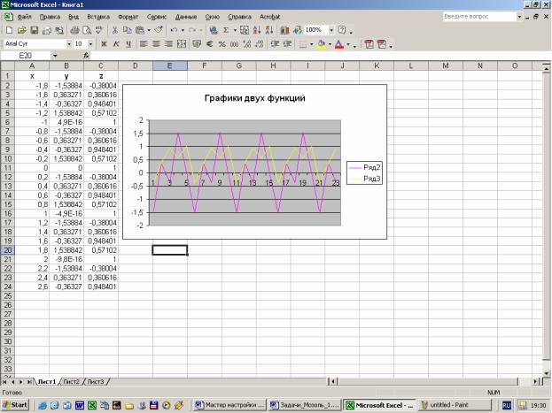Open the Chart Wizard icon
Viewport: 552px width, 413px height.
click(x=284, y=30)
